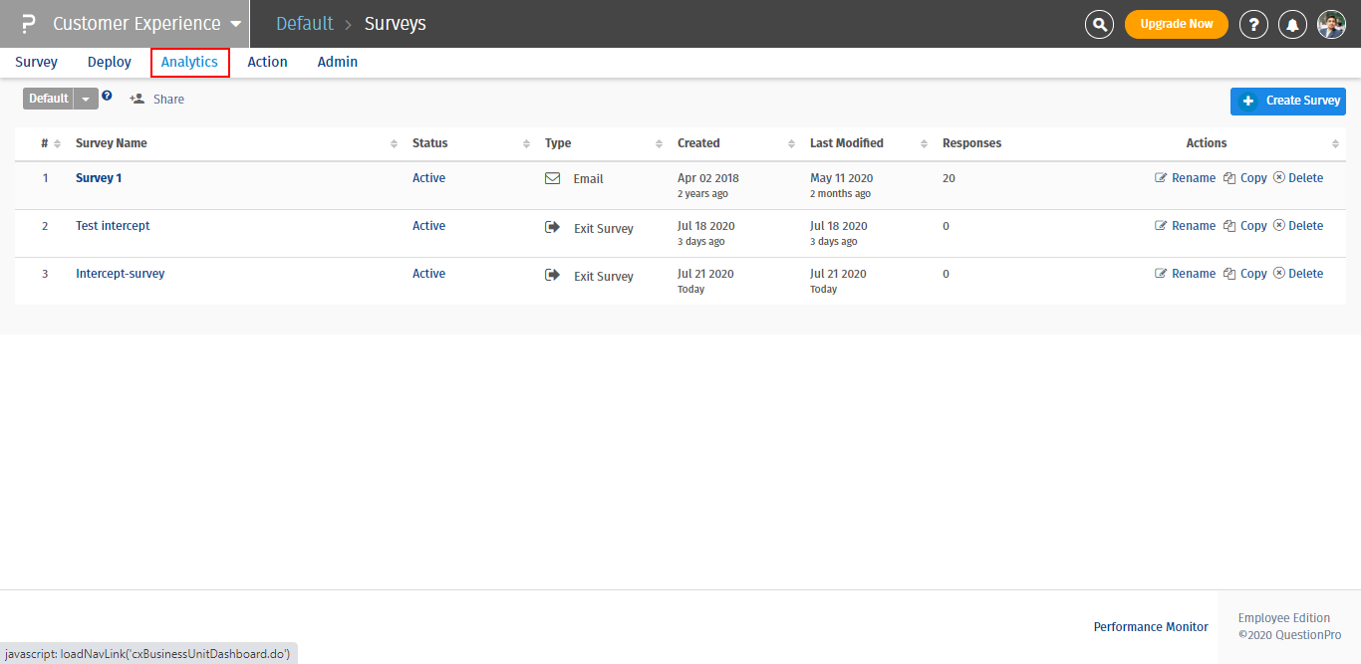Screen dimensions: 1361x664
Task: Click the Share icon next to Default
Action: [x=136, y=99]
